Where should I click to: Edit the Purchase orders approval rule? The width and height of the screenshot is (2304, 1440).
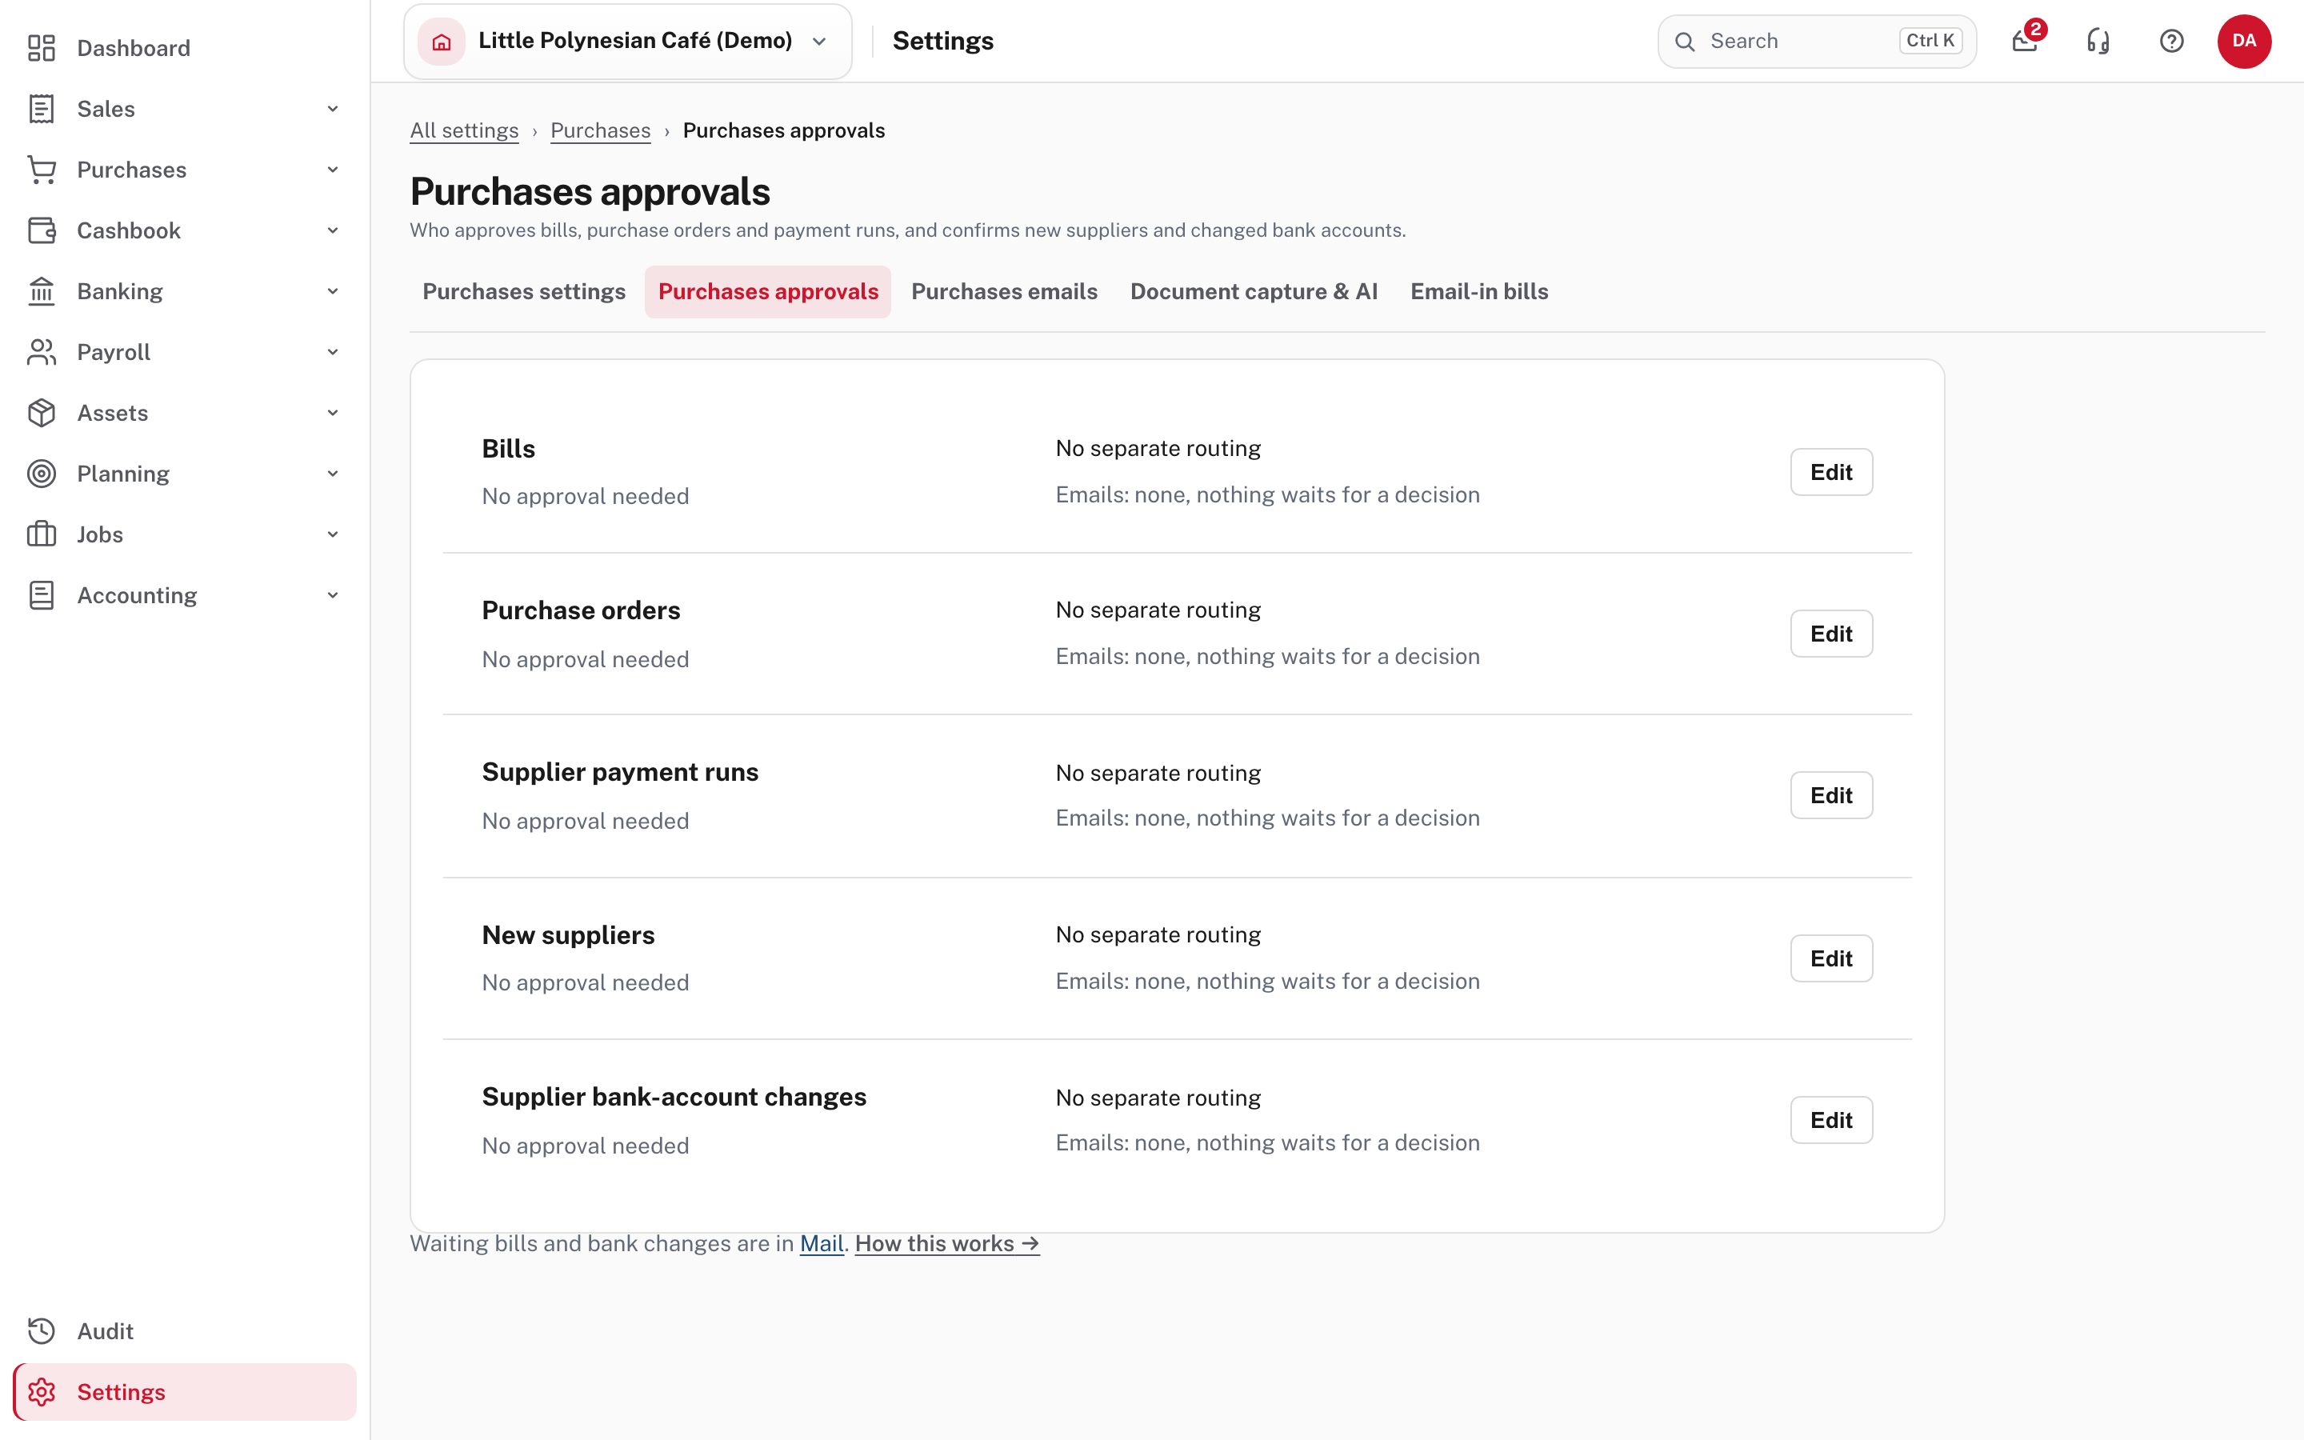point(1831,634)
